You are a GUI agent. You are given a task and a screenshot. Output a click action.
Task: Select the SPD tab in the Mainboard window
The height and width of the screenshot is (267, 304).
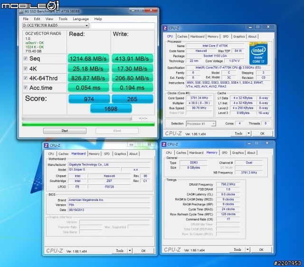[107, 154]
